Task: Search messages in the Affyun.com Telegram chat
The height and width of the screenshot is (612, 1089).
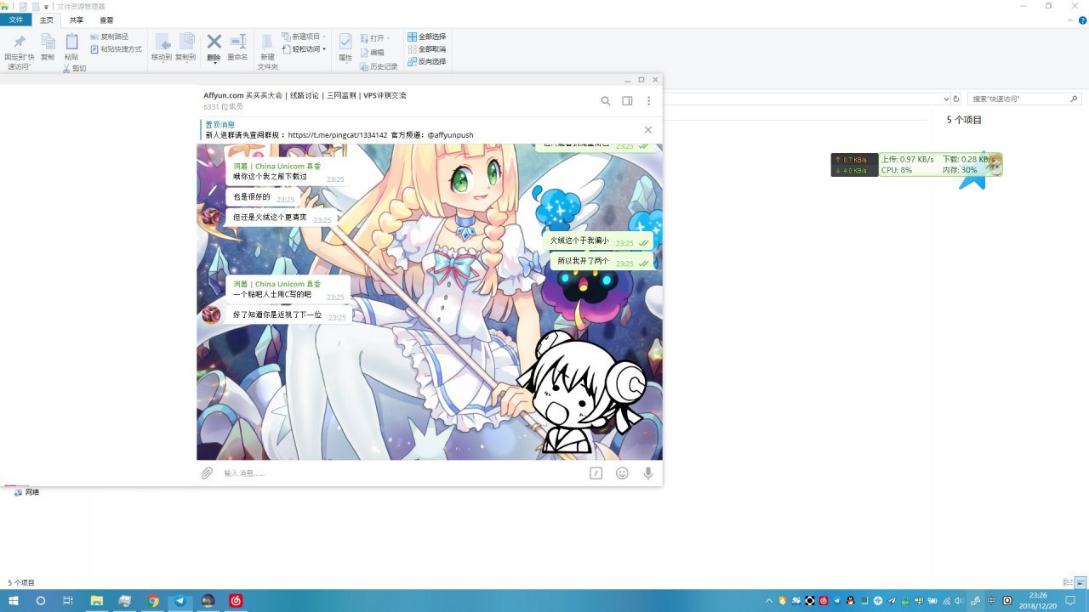Action: click(606, 100)
